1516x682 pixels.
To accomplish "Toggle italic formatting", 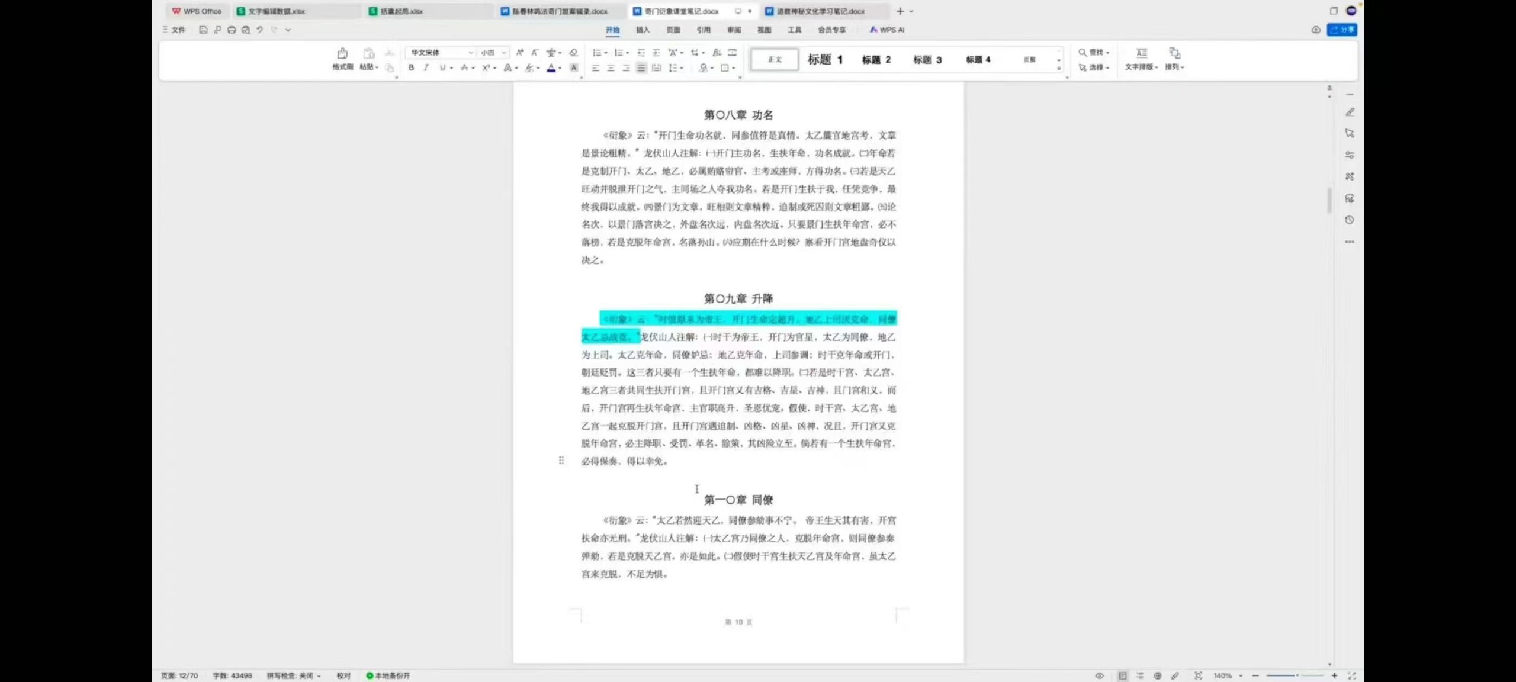I will click(426, 68).
